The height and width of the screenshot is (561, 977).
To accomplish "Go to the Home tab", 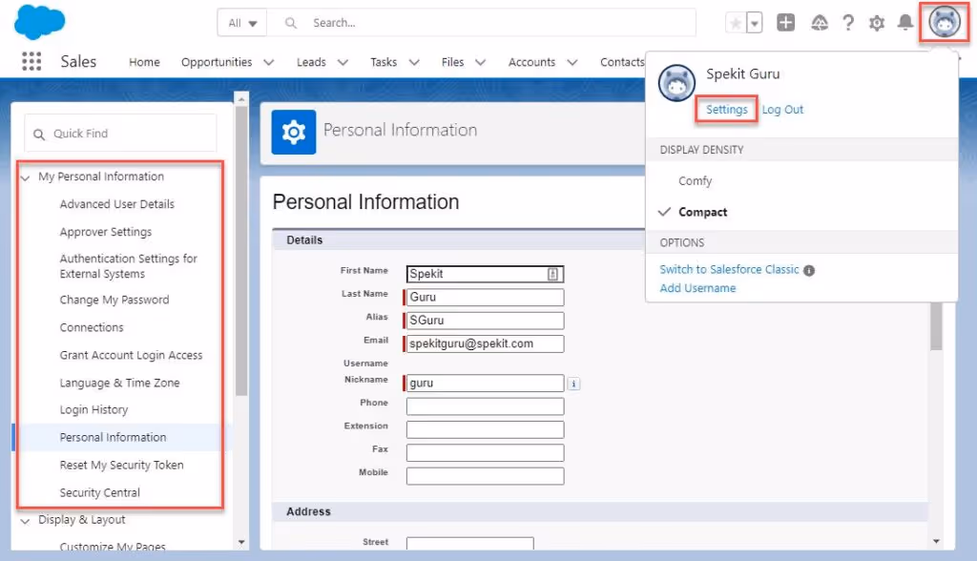I will click(145, 62).
